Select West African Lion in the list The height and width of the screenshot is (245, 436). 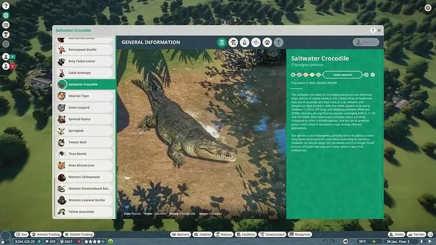[x=85, y=165]
